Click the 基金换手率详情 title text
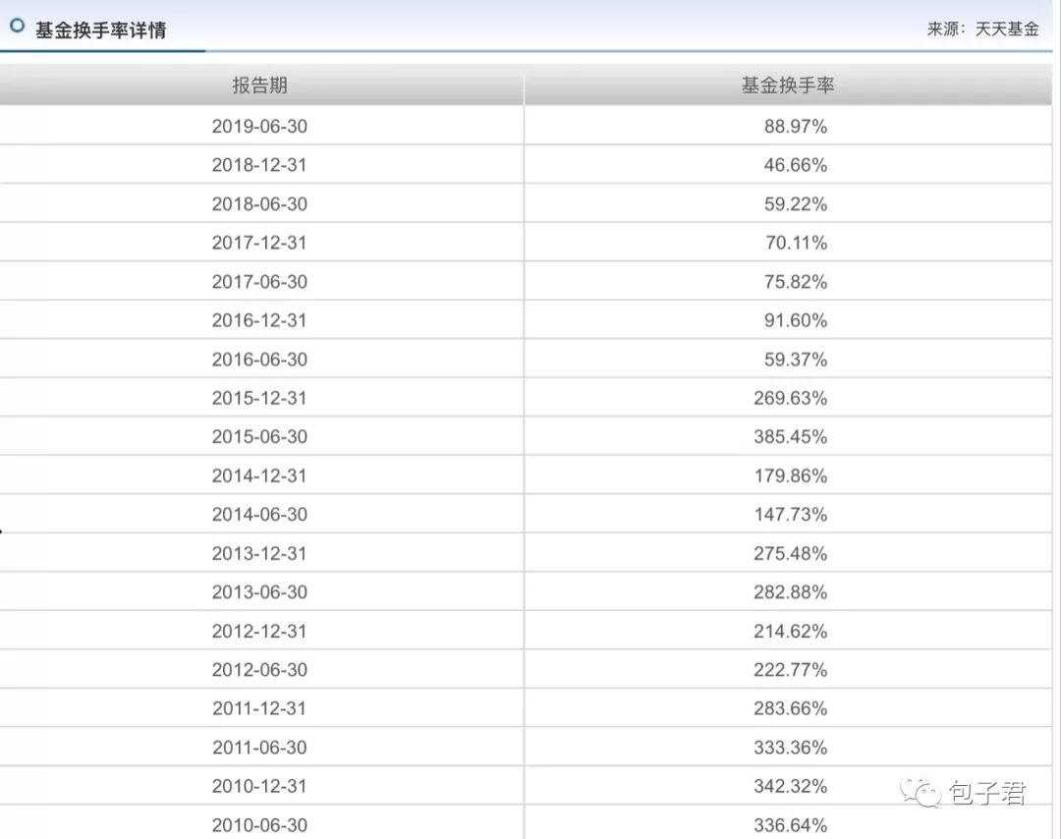This screenshot has width=1061, height=839. pos(101,30)
